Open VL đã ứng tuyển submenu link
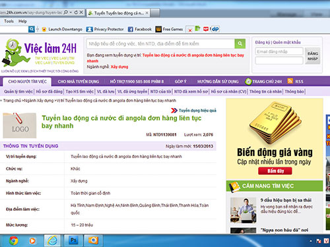 tap(132, 92)
